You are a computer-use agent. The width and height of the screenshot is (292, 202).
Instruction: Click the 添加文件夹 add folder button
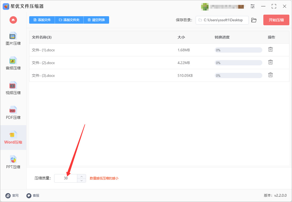69,20
